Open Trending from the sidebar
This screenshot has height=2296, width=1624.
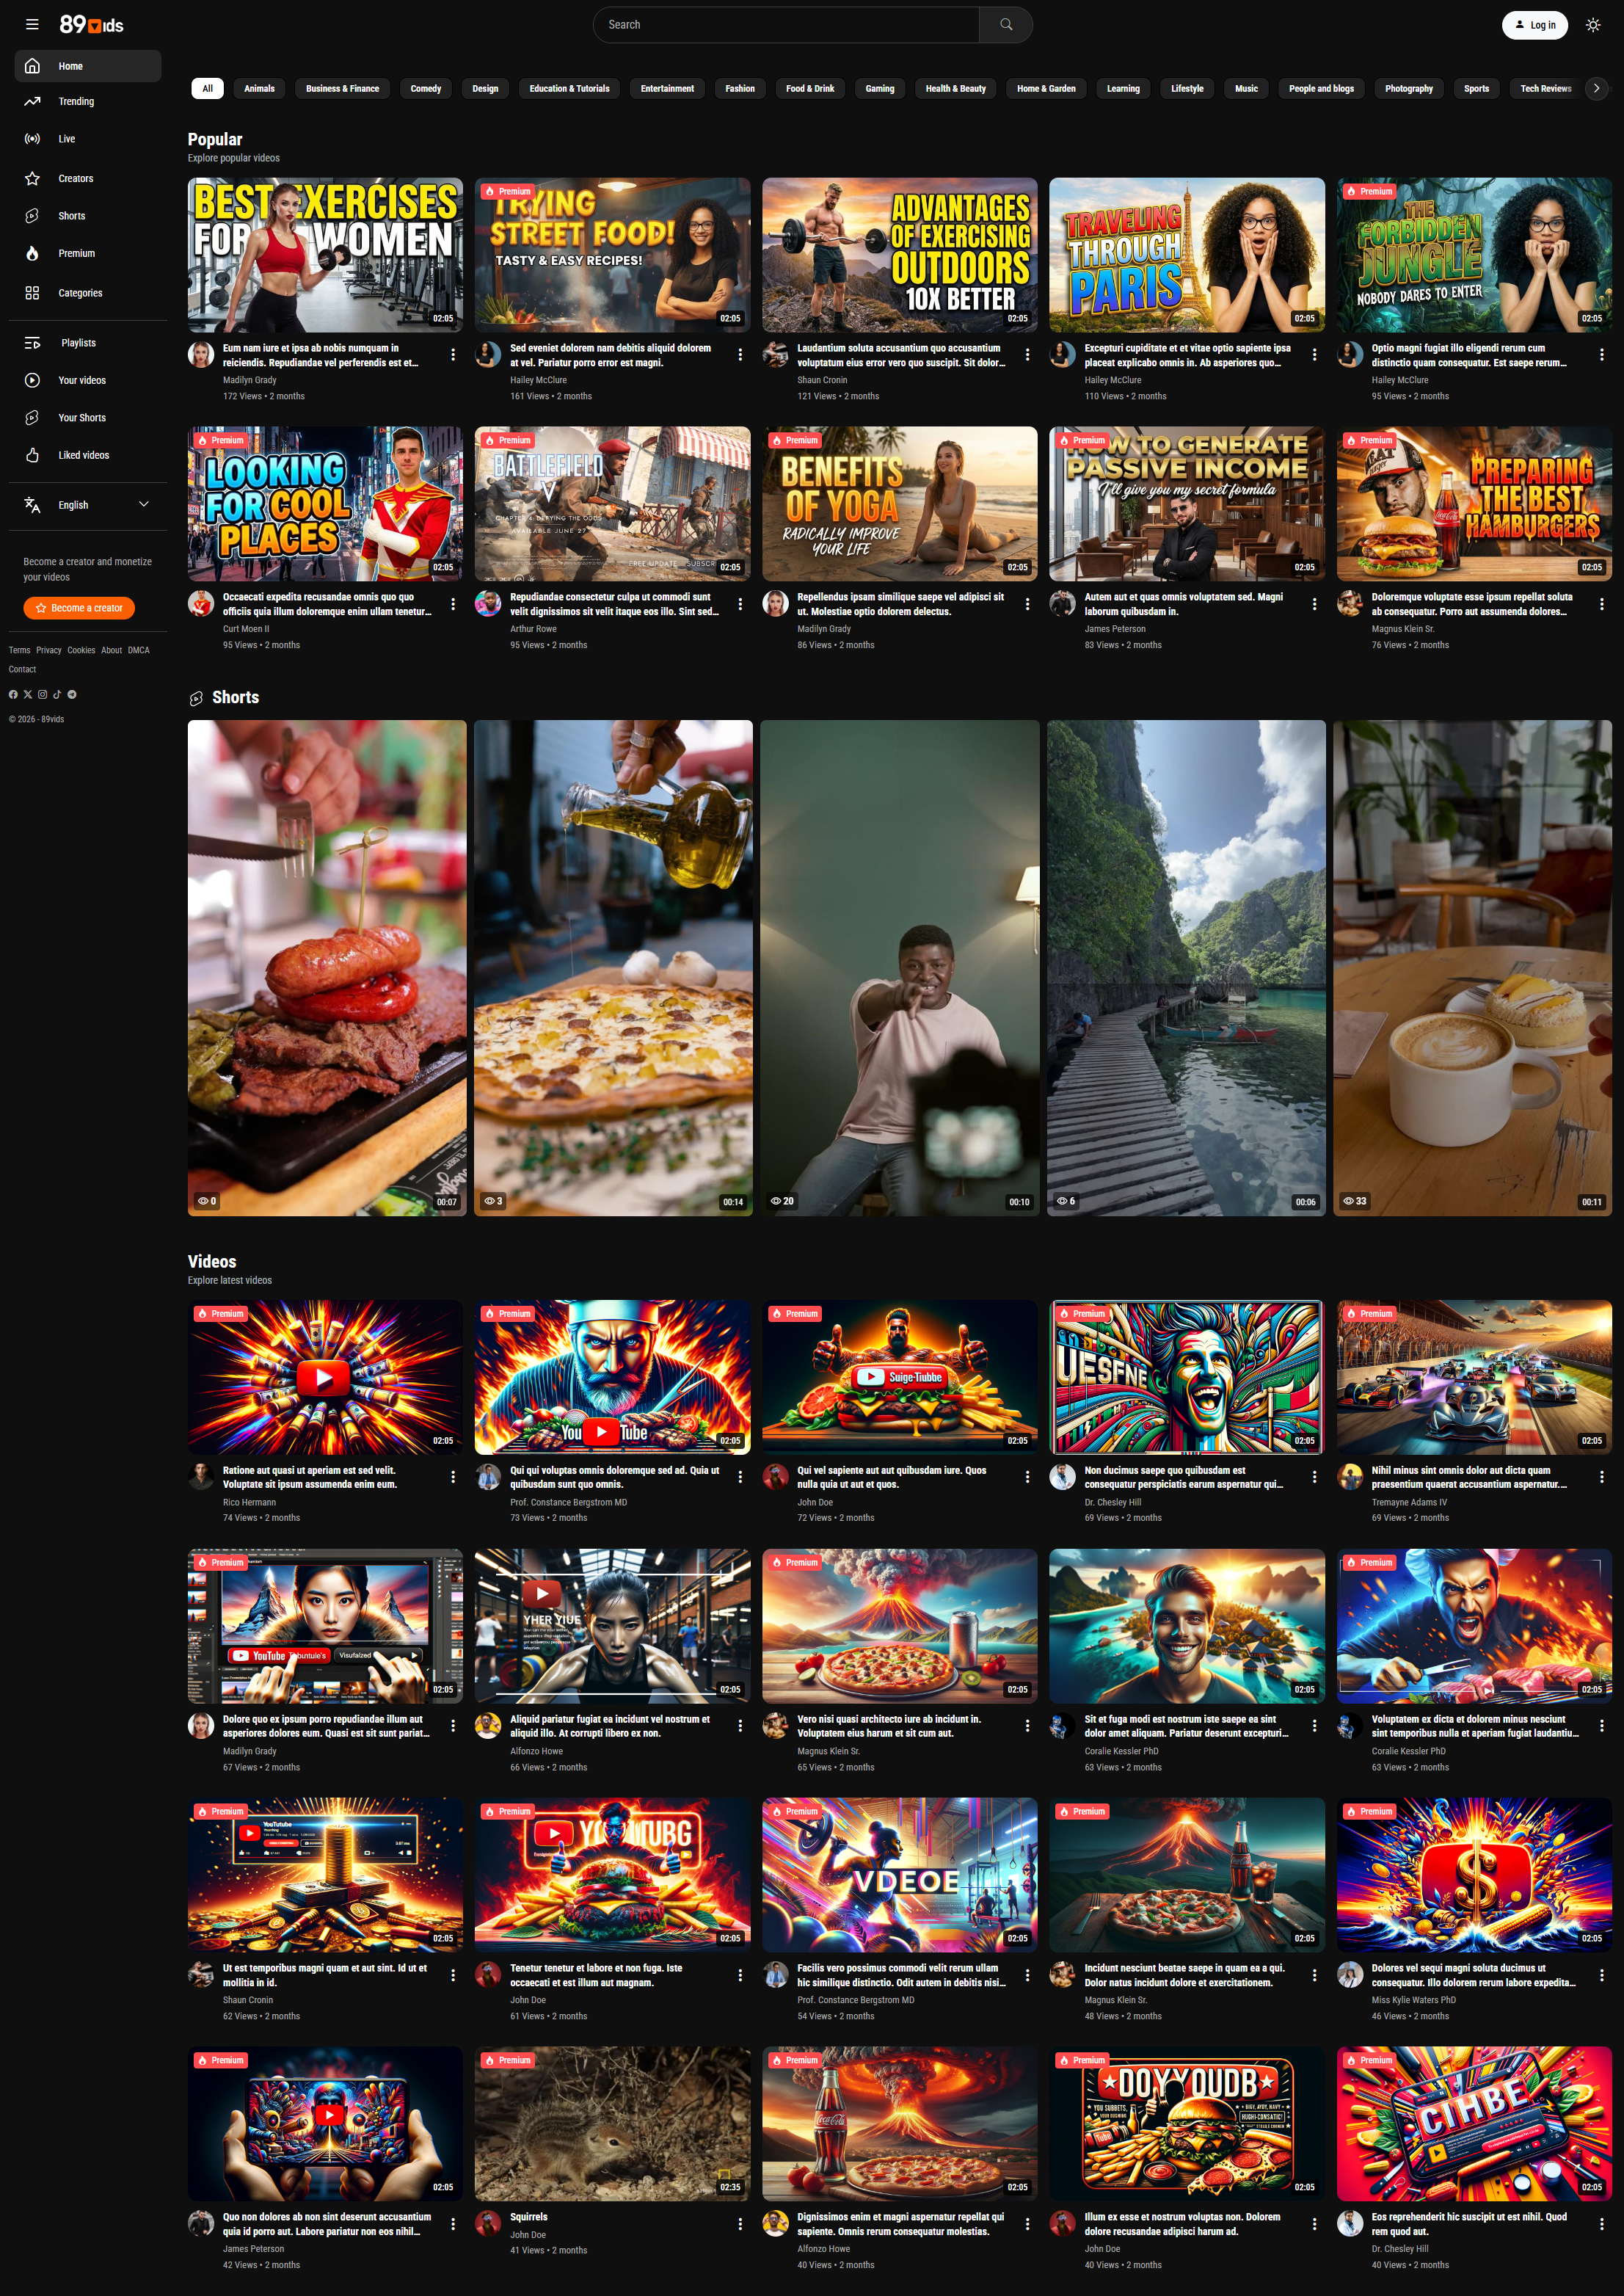(x=76, y=101)
